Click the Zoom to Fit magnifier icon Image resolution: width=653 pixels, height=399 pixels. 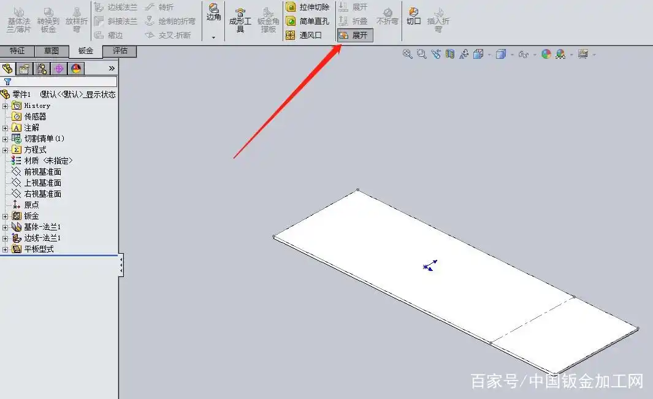tap(407, 54)
